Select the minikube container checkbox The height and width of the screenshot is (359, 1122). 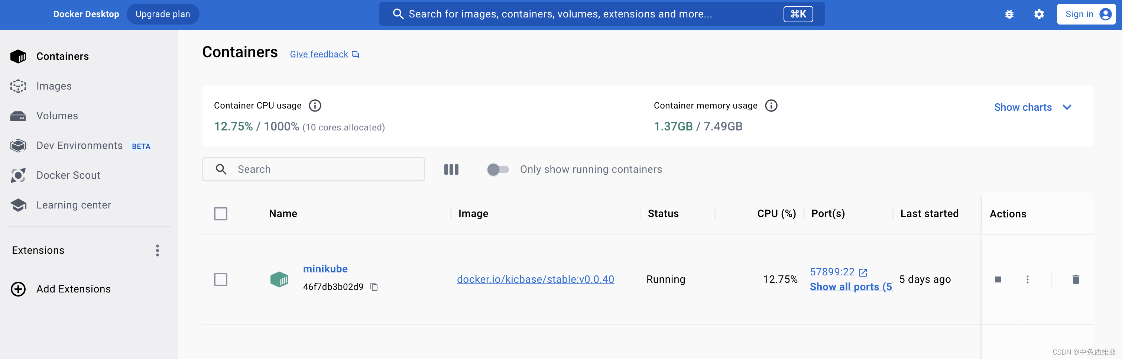coord(220,279)
